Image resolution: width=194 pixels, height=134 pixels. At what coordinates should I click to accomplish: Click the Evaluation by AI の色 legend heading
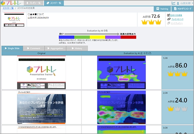(x=97, y=31)
